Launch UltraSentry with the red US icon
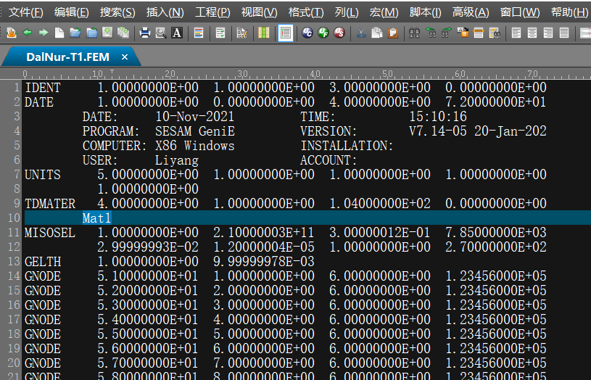Image resolution: width=591 pixels, height=380 pixels. pos(339,33)
